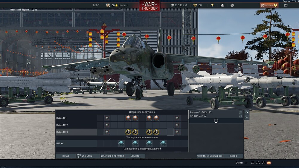Viewport: 299px width, 168px height.
Task: Click right missile icon in Набор №22 row
Action: [177, 125]
